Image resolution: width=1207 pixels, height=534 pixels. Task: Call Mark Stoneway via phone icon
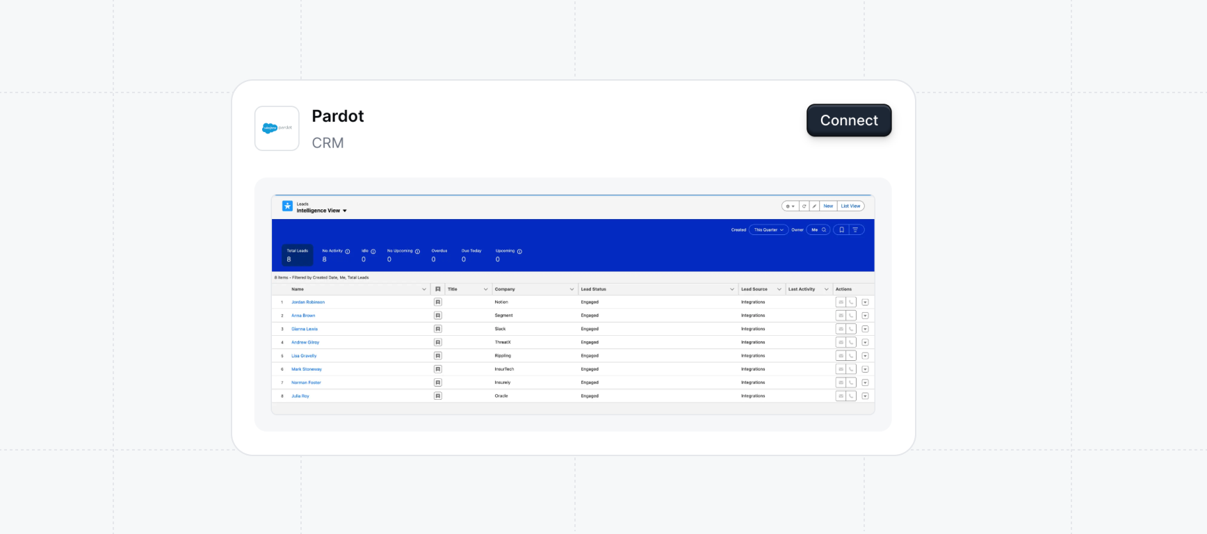(x=851, y=369)
